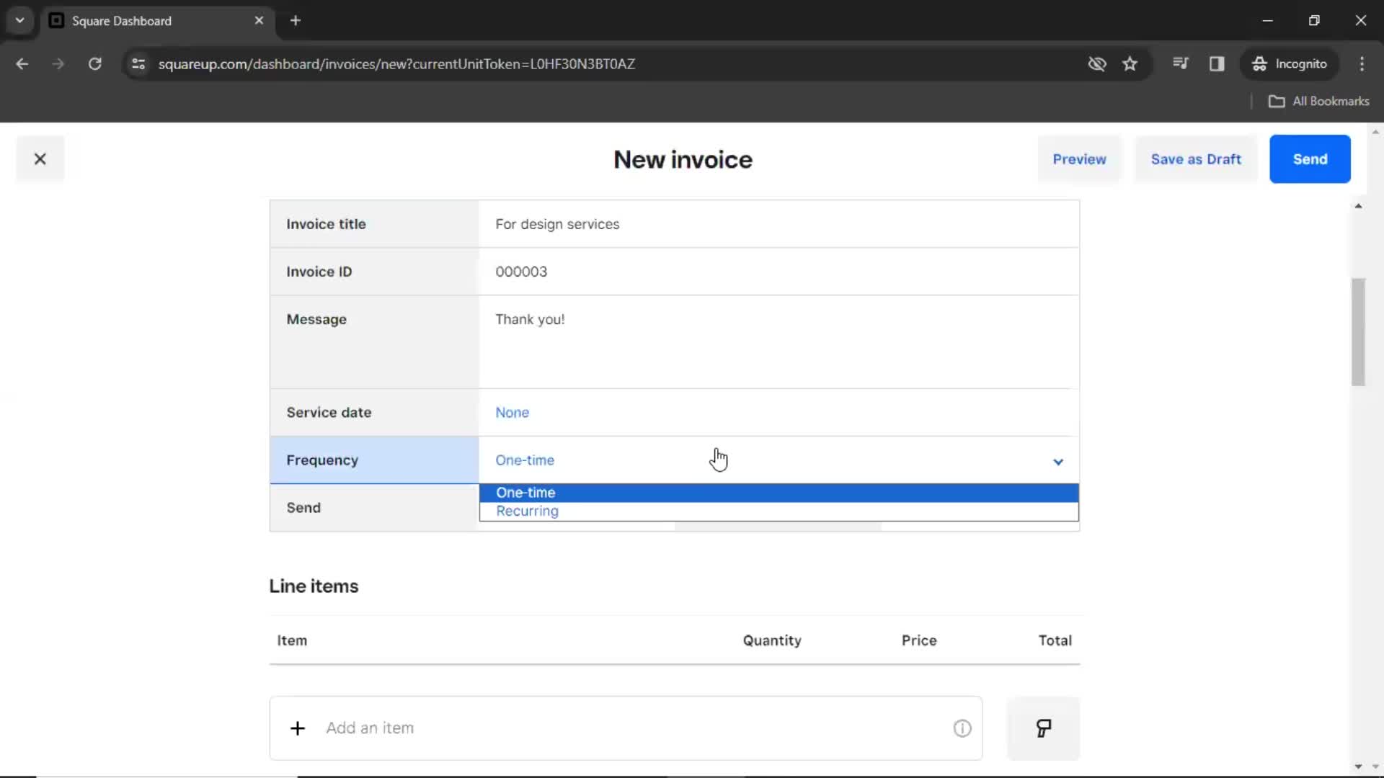
Task: Click the Save as Draft button
Action: point(1196,158)
